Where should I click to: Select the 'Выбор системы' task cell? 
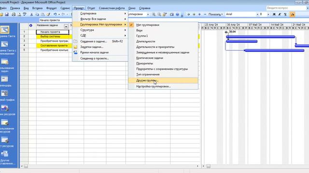coord(53,37)
